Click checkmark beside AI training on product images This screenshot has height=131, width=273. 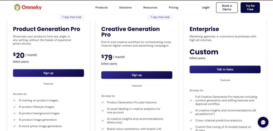14,101
